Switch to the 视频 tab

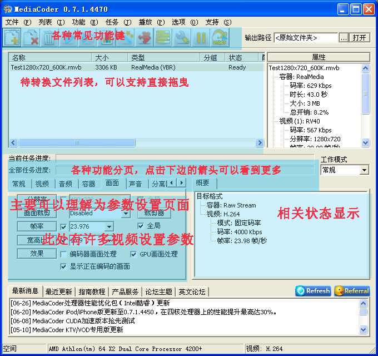click(42, 184)
